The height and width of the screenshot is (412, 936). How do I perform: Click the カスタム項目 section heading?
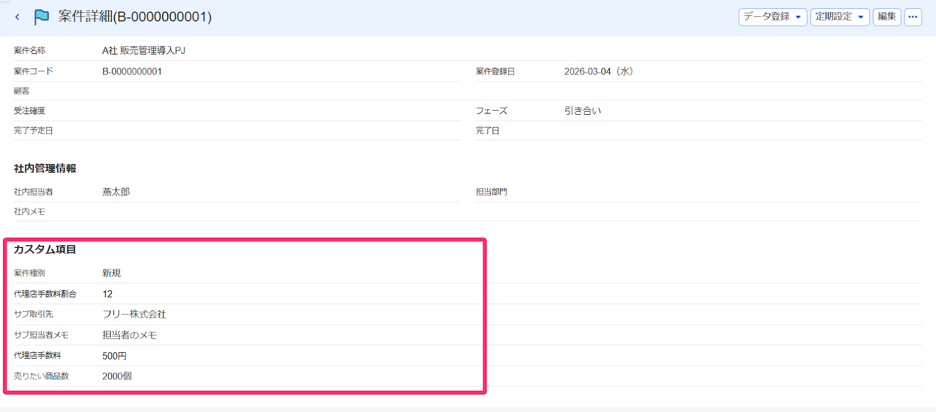[x=45, y=249]
